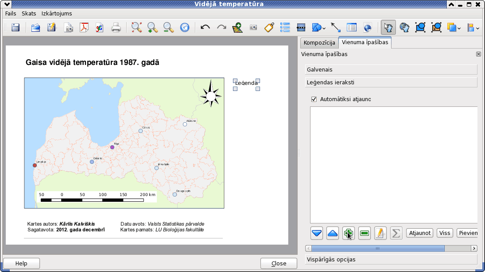Export the map as PDF
Viewport: 485px width, 272px height.
click(84, 27)
